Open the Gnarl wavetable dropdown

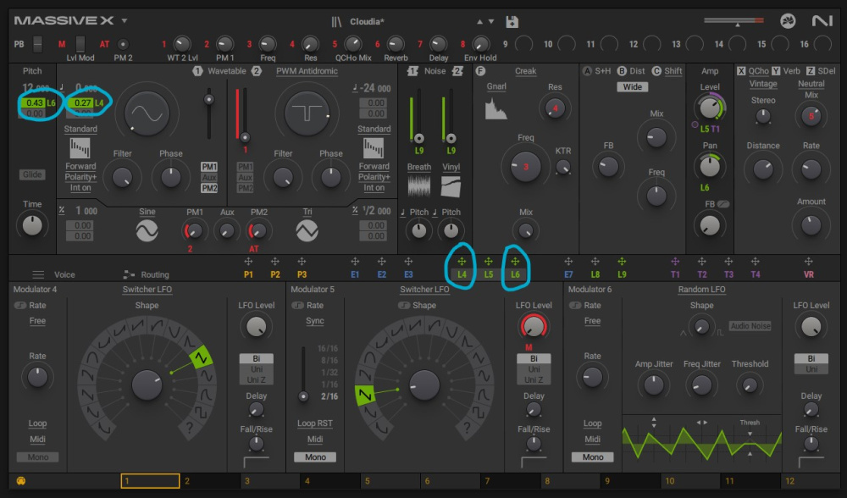[x=496, y=86]
